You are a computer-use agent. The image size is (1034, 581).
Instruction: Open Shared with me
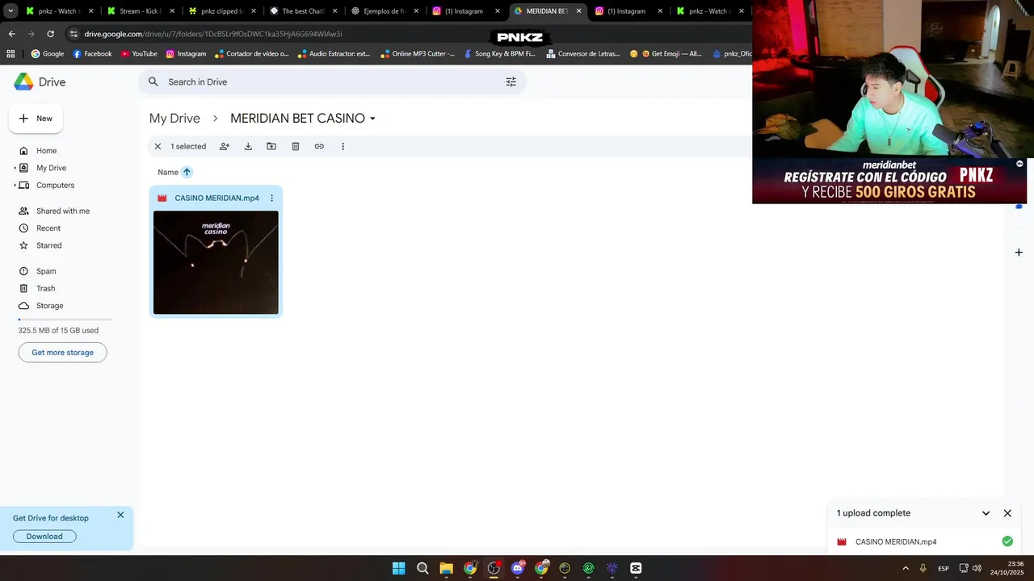(63, 211)
